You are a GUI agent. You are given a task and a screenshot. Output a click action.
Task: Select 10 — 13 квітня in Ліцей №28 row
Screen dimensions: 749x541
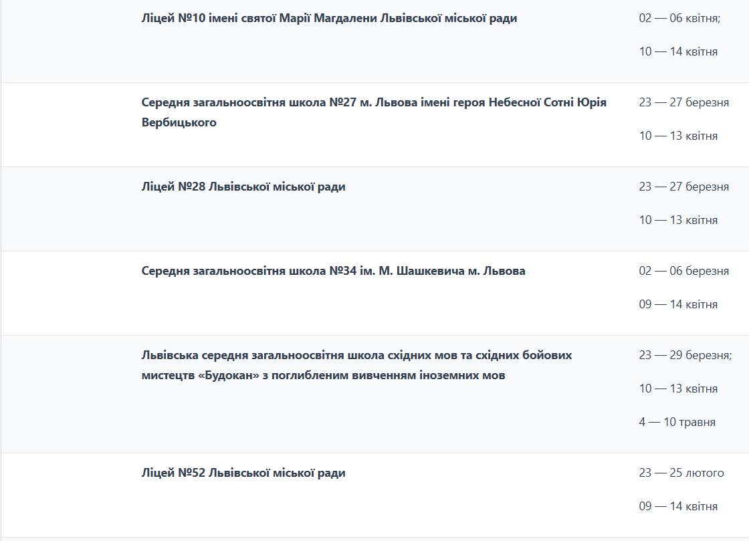[x=678, y=221]
